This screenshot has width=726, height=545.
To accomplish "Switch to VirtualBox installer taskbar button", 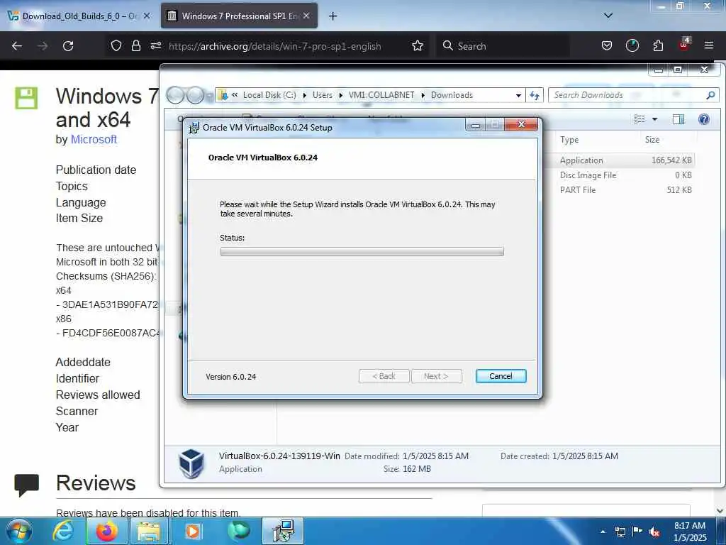I will [283, 531].
